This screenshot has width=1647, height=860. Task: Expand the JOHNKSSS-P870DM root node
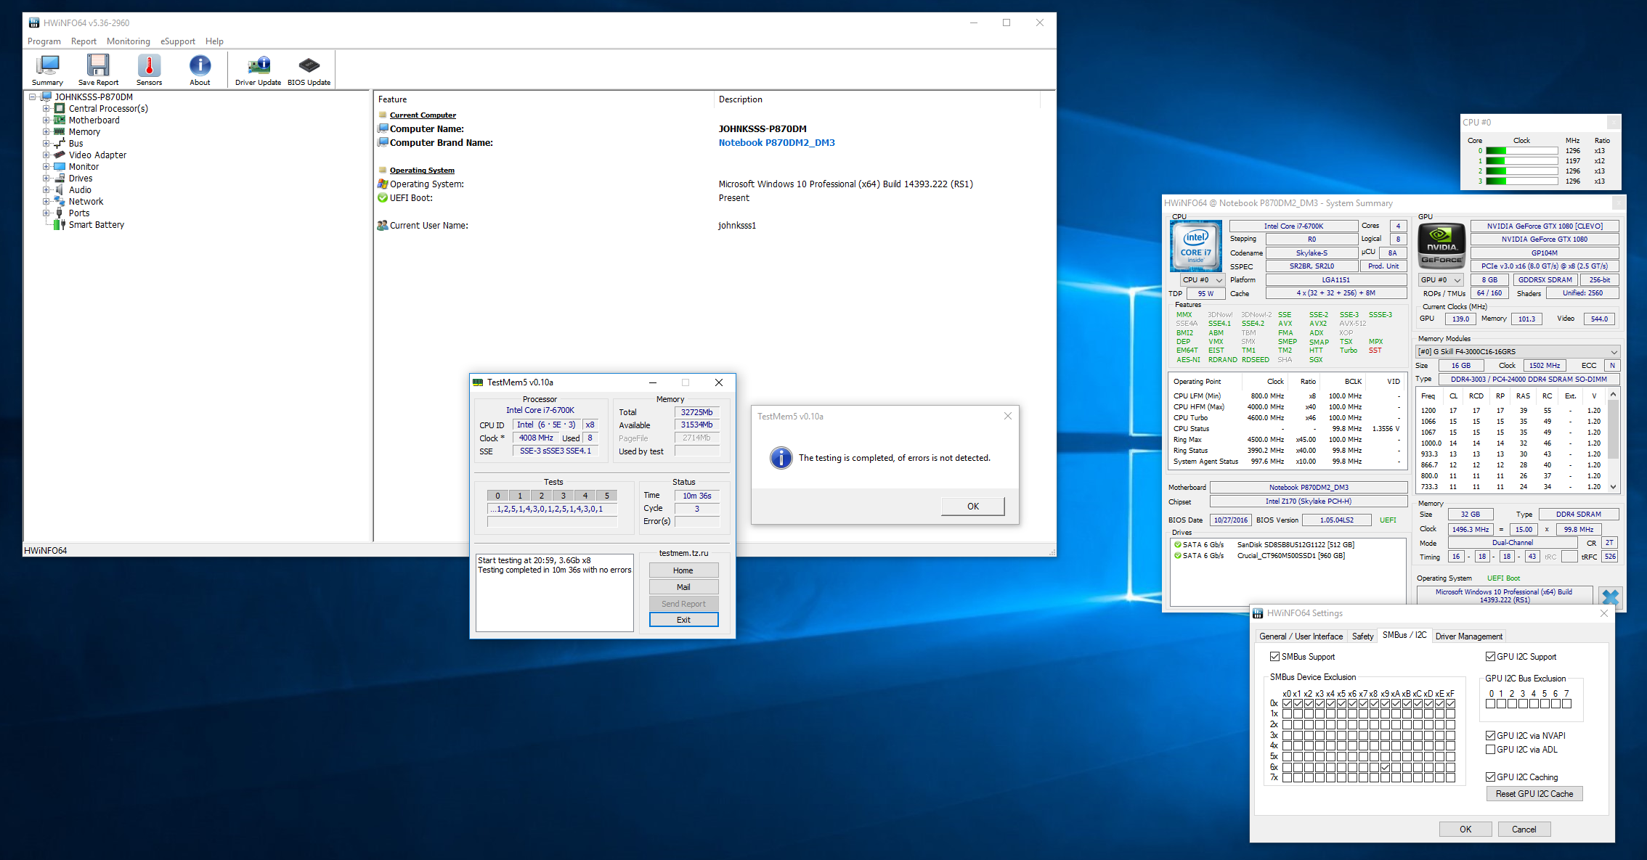point(33,97)
